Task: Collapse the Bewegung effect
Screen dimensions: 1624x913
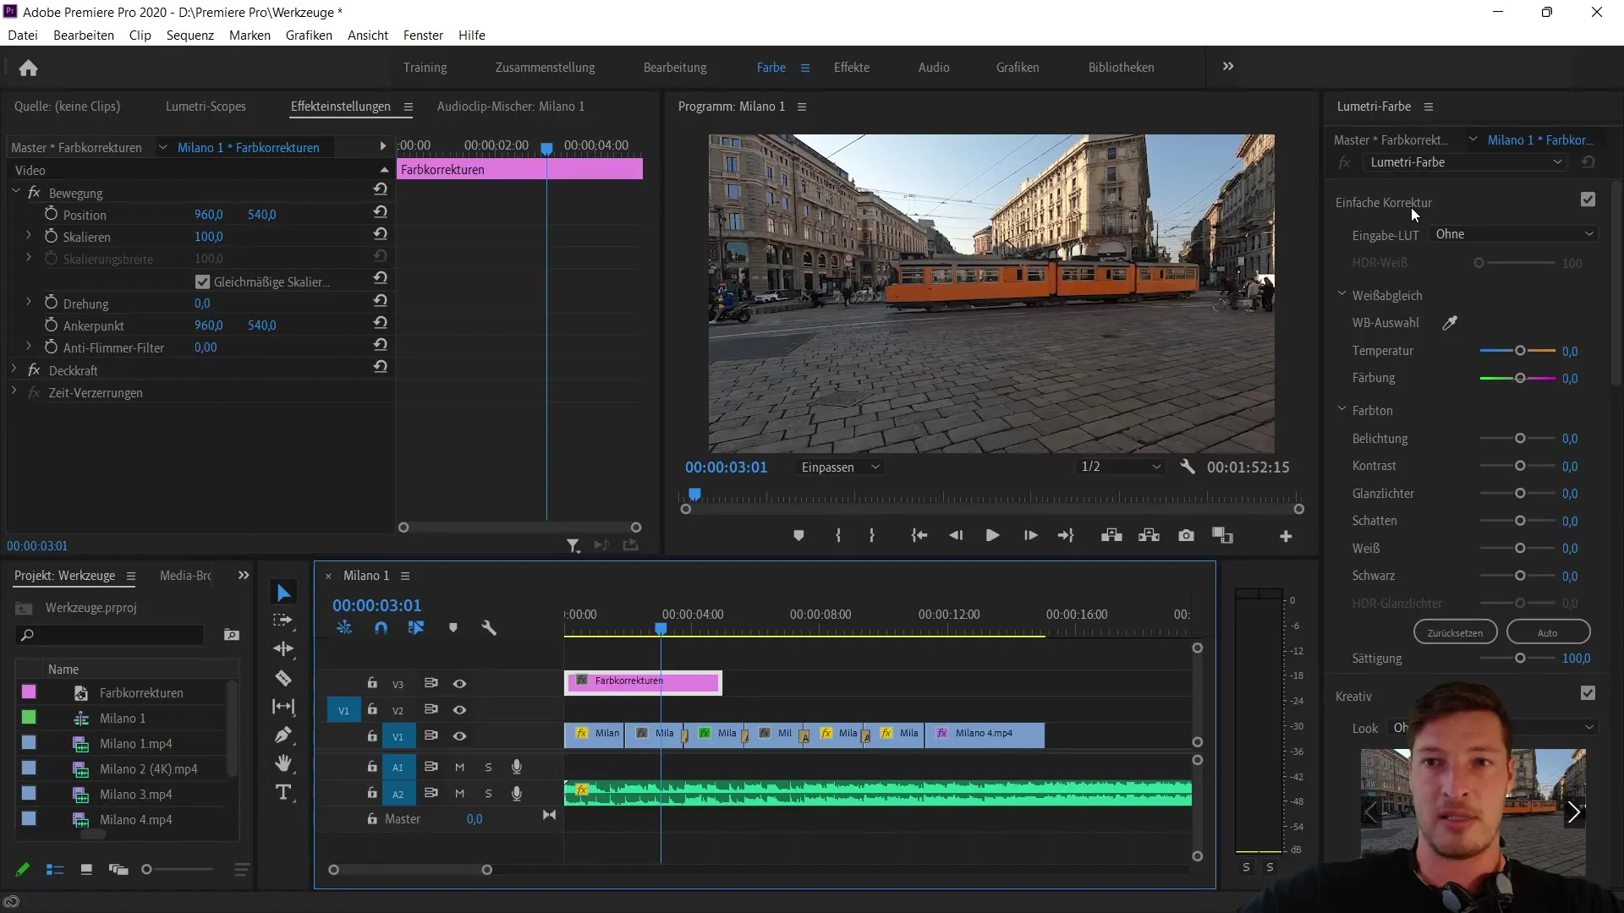Action: pyautogui.click(x=15, y=192)
